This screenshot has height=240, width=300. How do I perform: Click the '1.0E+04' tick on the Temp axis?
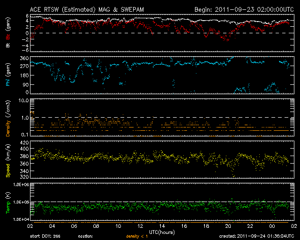pos(21,219)
